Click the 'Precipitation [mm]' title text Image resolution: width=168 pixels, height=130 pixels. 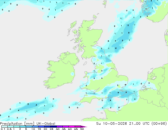pos(17,124)
